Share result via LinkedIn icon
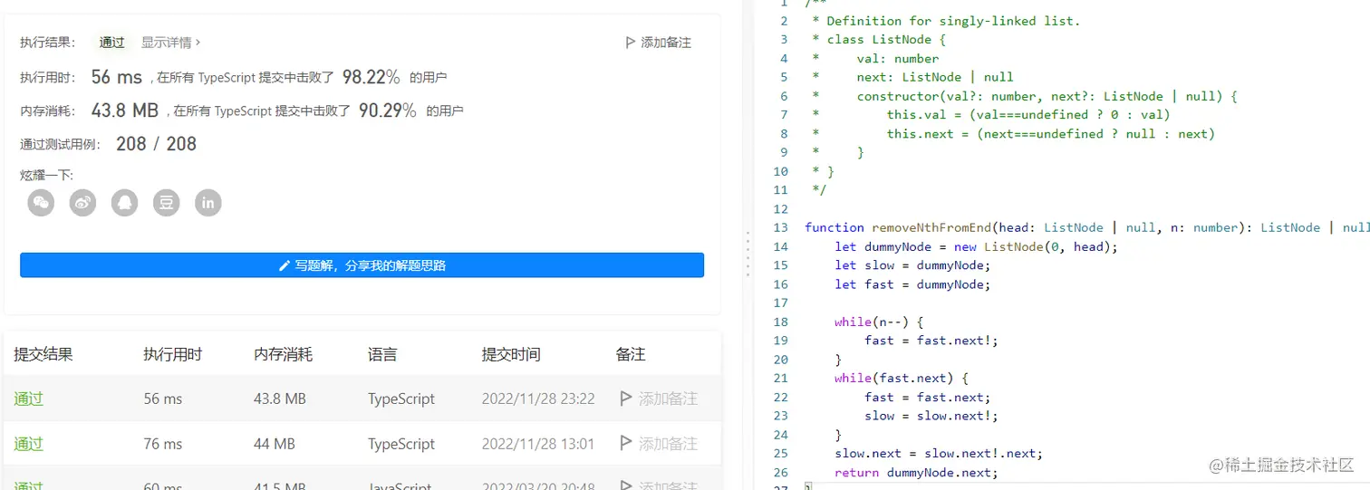 (208, 203)
